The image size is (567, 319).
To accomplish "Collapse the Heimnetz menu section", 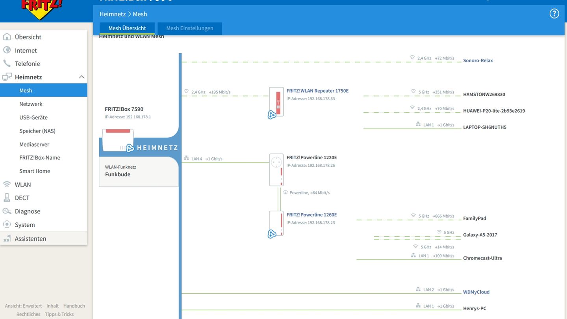I will 82,77.
